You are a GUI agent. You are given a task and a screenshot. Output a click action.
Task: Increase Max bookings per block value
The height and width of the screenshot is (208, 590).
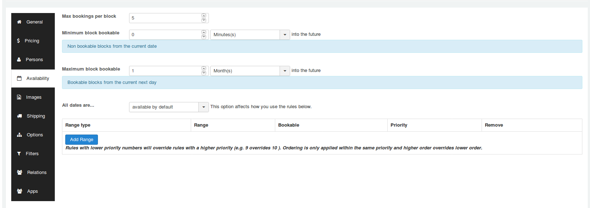click(x=204, y=16)
